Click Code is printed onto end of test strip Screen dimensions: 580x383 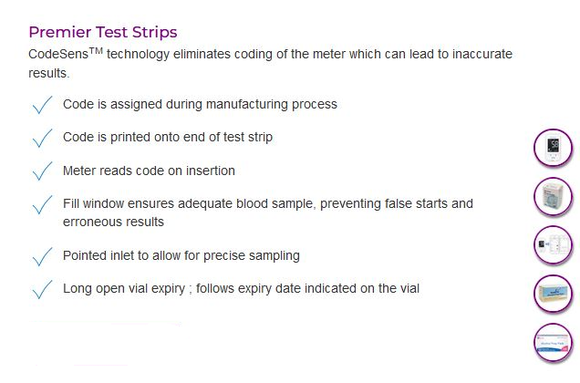point(168,138)
